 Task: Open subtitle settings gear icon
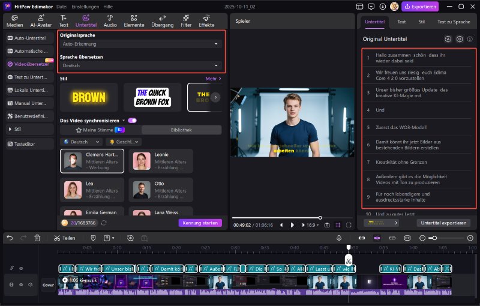click(x=460, y=39)
